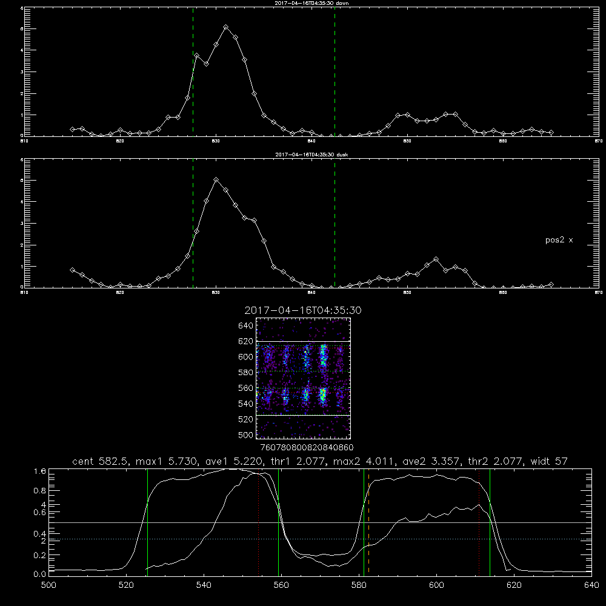
Task: Click '580' on the spectrogram image y-axis
Action: tap(246, 373)
